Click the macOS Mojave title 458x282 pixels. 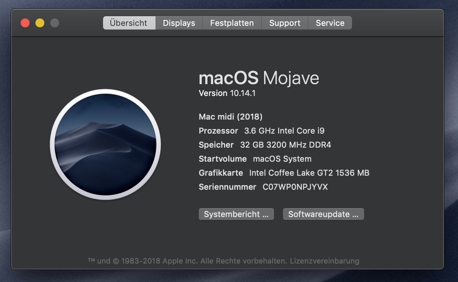(259, 78)
